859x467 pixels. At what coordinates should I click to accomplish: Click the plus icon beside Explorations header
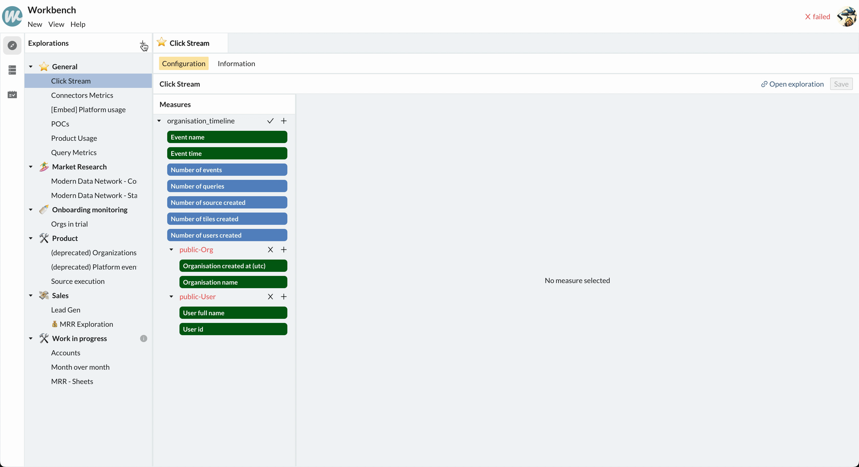click(142, 43)
